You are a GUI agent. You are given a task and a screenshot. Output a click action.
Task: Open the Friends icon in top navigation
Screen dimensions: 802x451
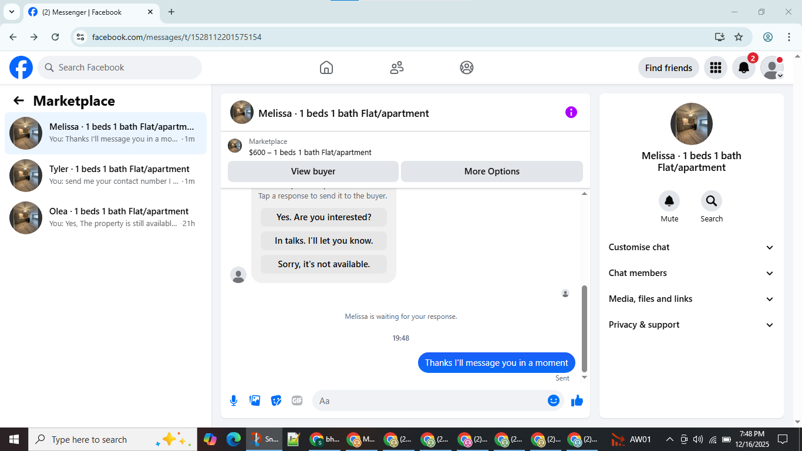point(397,68)
